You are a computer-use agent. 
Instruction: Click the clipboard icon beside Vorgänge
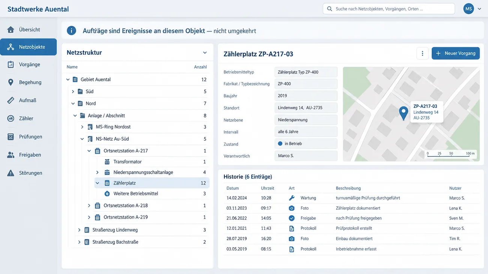(11, 64)
